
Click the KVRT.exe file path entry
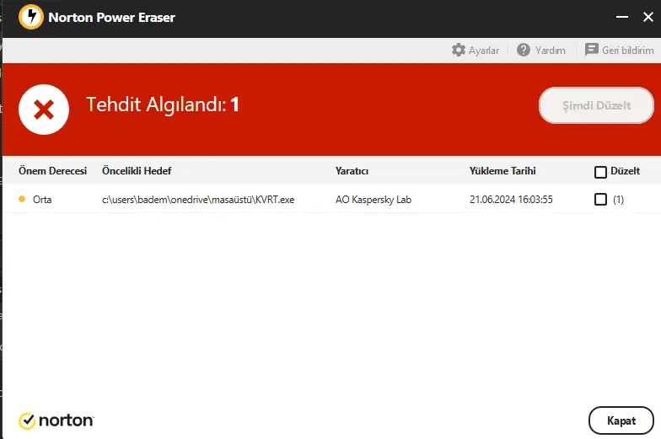tap(198, 199)
